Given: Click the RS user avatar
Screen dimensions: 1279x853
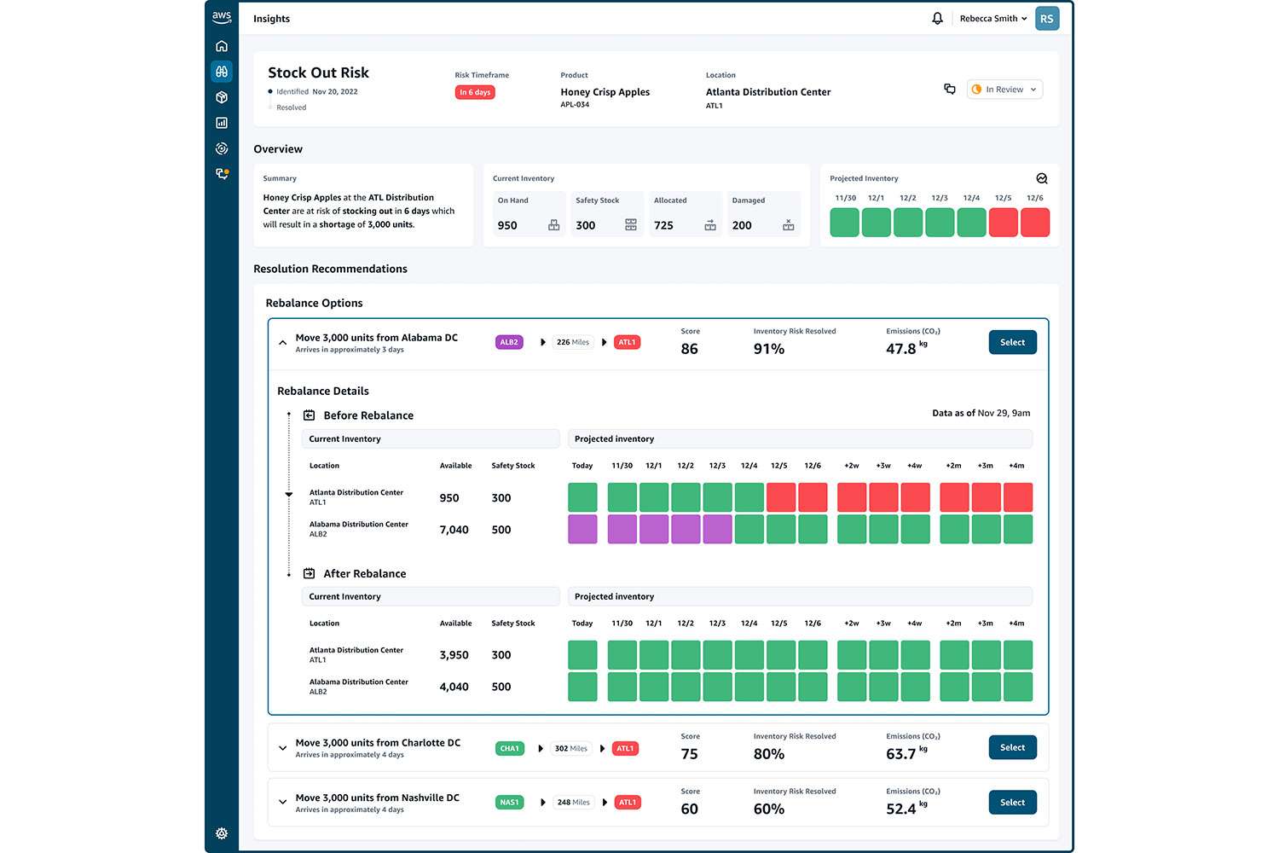Looking at the screenshot, I should [x=1046, y=18].
